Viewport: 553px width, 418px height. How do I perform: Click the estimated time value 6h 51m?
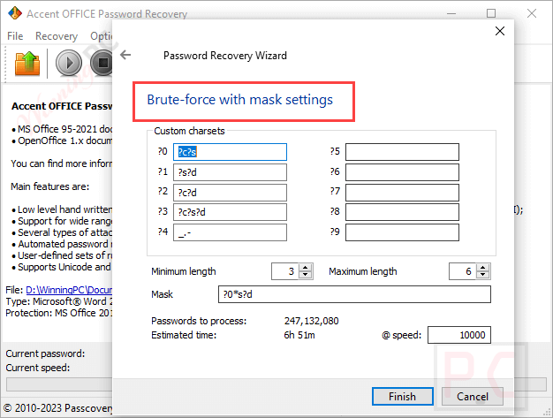(299, 335)
